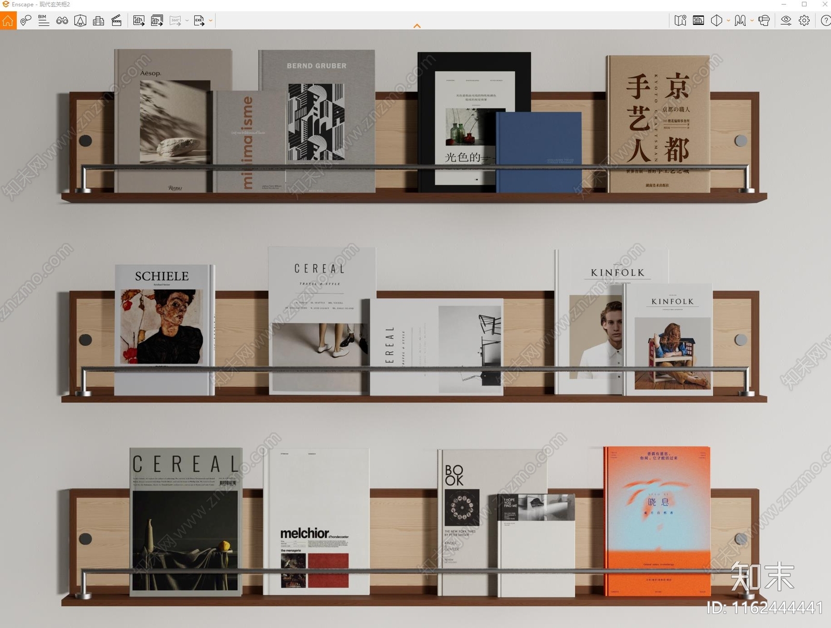831x628 pixels.
Task: Click the Enscape logo in the title bar
Action: (6, 4)
